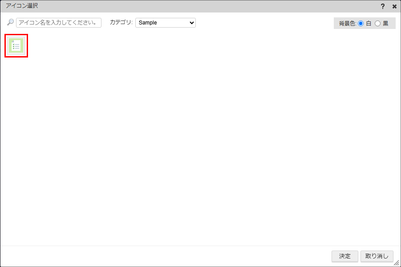Click the dialog resize grip corner
Image resolution: width=401 pixels, height=267 pixels.
(x=397, y=263)
